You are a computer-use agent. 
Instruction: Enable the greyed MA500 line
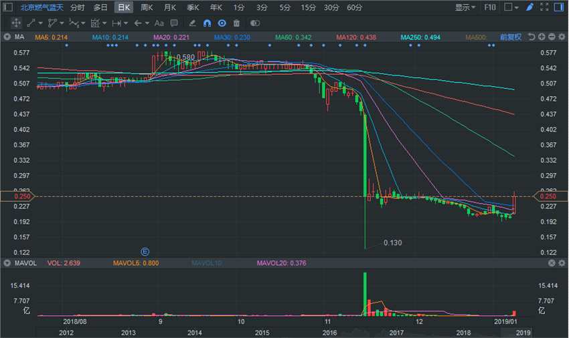(476, 37)
